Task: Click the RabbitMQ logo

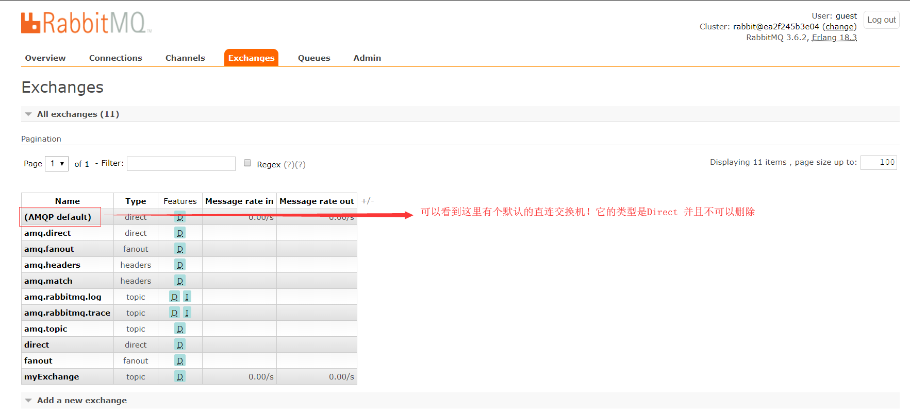Action: pyautogui.click(x=86, y=23)
